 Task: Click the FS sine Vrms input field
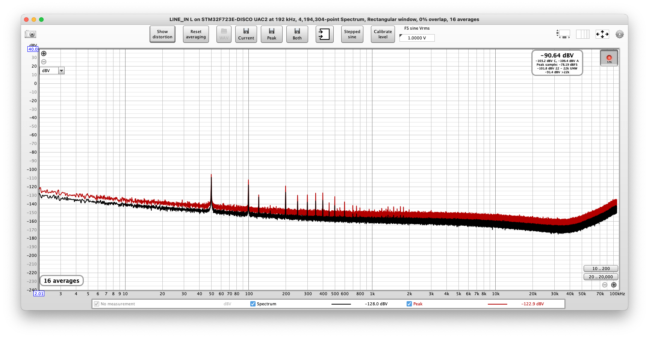click(x=417, y=38)
